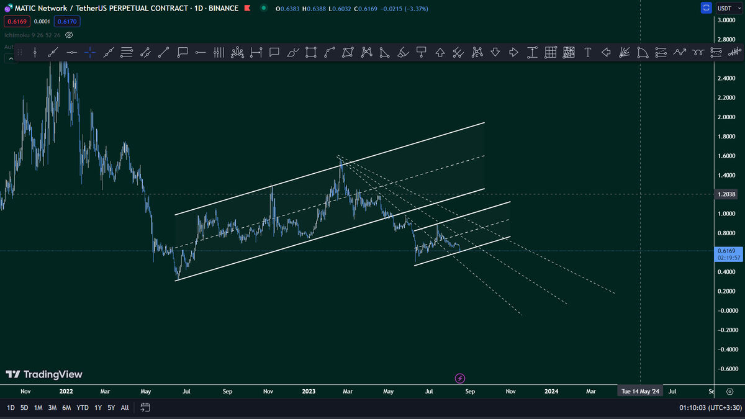Open the chart time axis settings gear
Viewport: 745px width, 419px height.
729,392
